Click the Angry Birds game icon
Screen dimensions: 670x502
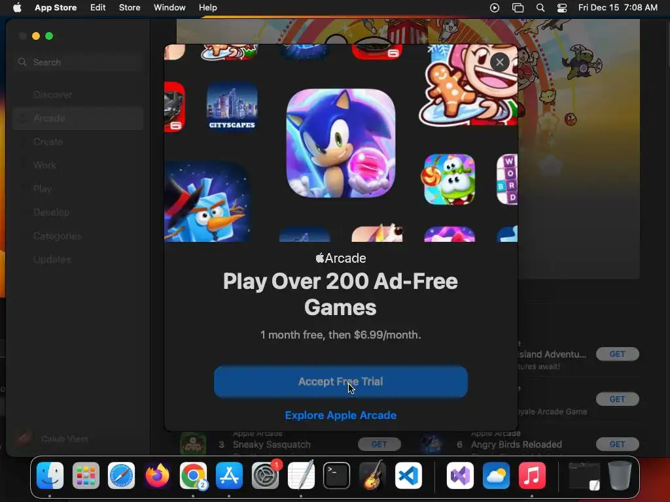pos(207,201)
